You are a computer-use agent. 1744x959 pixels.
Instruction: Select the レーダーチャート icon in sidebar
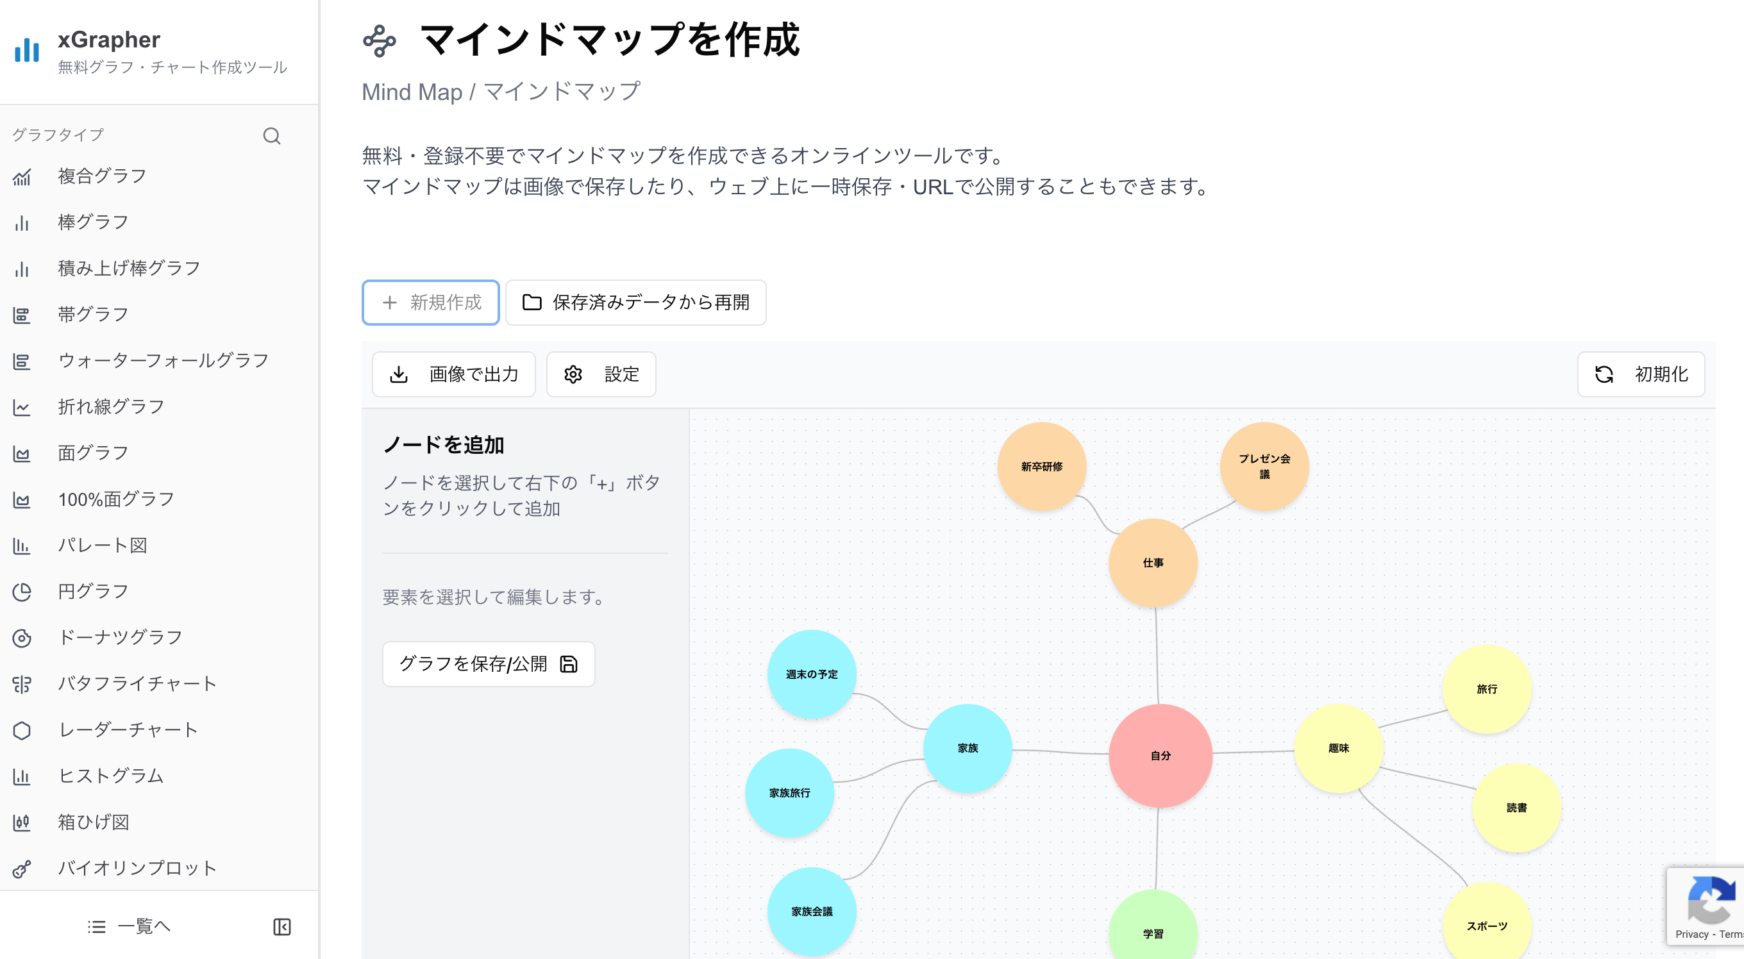click(x=22, y=730)
